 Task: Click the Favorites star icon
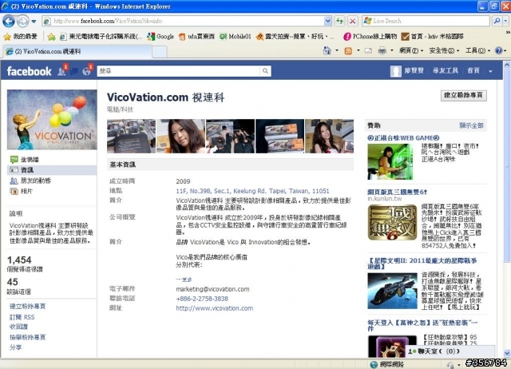point(7,37)
